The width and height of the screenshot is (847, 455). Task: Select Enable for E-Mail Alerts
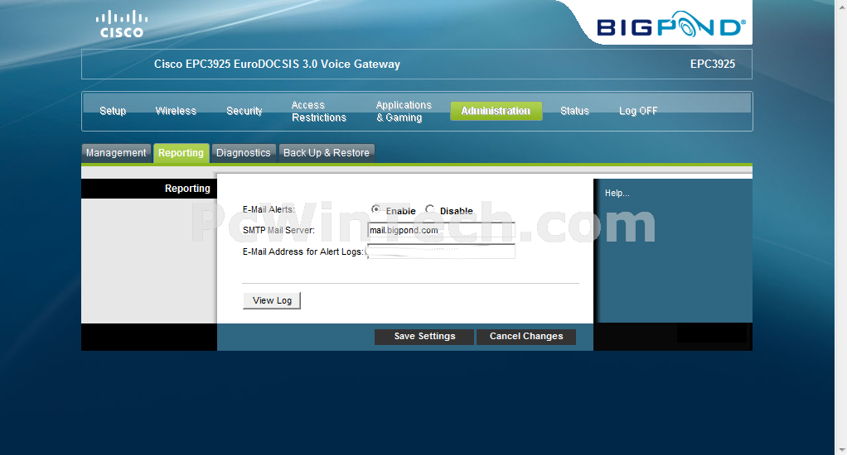[x=375, y=209]
